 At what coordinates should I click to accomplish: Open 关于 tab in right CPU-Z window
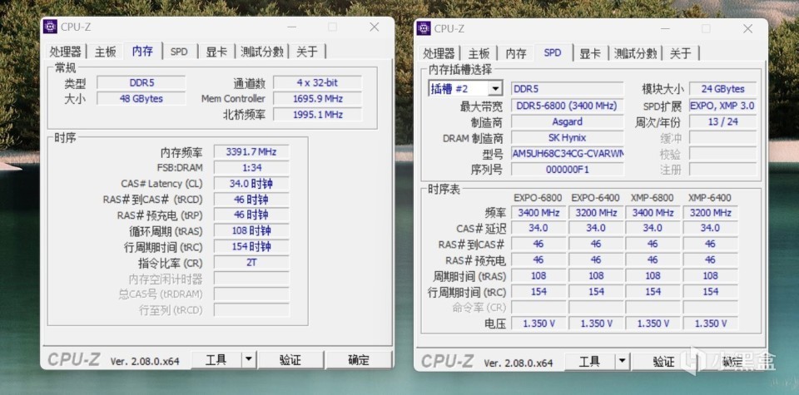pyautogui.click(x=681, y=53)
